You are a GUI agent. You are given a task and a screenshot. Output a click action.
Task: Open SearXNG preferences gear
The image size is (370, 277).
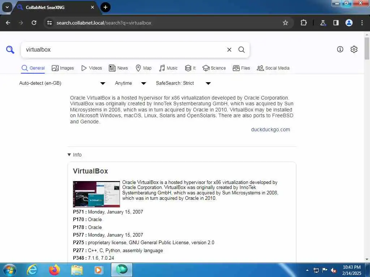coord(354,49)
